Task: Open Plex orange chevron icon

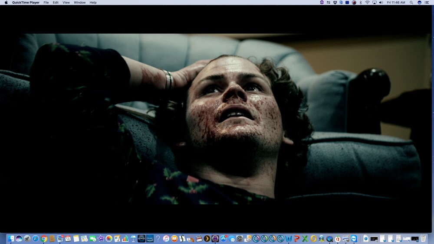Action: tap(207, 238)
